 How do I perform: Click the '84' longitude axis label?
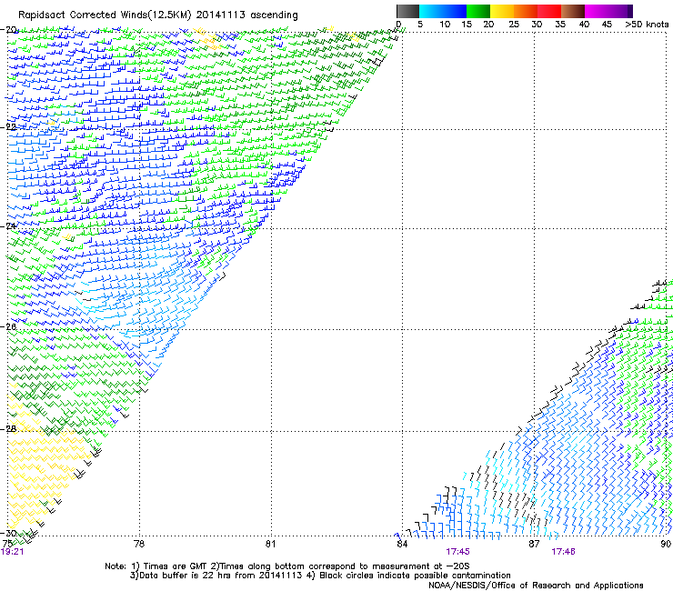click(x=402, y=544)
